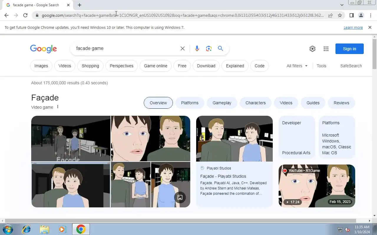Launch the media player from the taskbar
377x235 pixels.
coord(62,229)
